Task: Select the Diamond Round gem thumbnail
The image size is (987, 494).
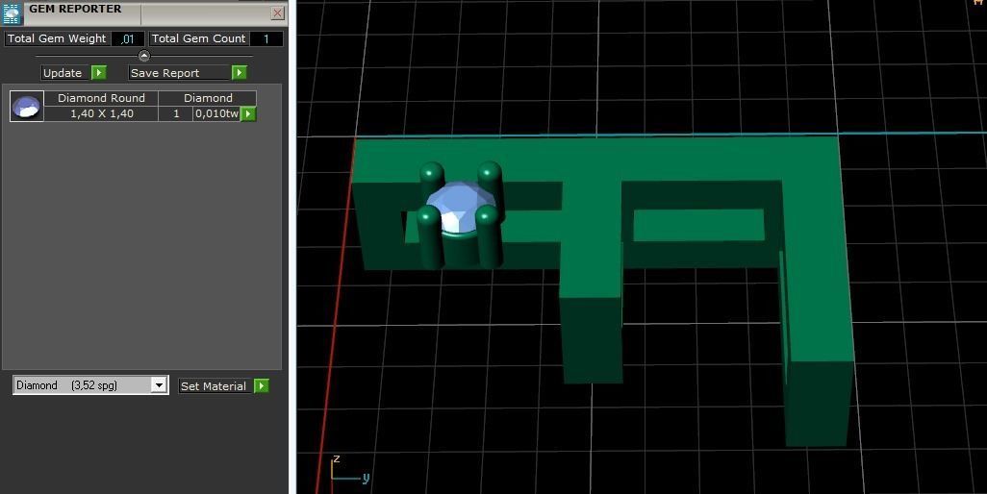Action: pos(27,107)
